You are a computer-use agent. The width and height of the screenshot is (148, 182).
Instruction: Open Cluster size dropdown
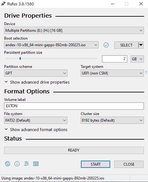(x=112, y=120)
